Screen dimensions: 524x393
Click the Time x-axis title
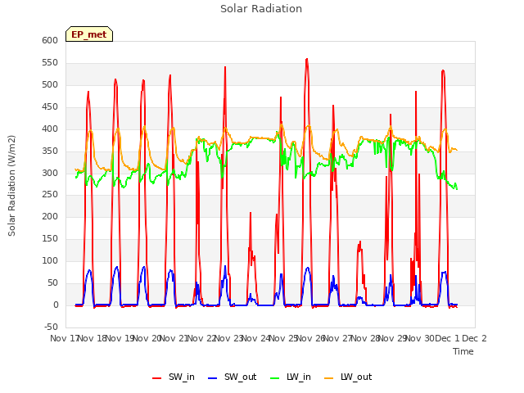(463, 351)
